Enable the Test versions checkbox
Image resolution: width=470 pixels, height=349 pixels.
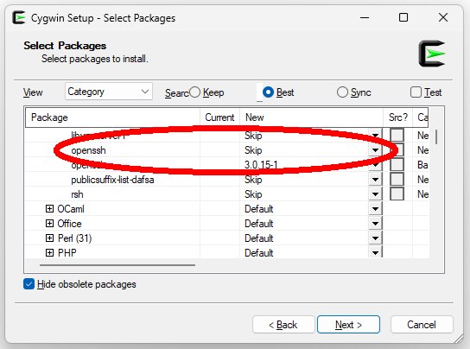pos(416,92)
